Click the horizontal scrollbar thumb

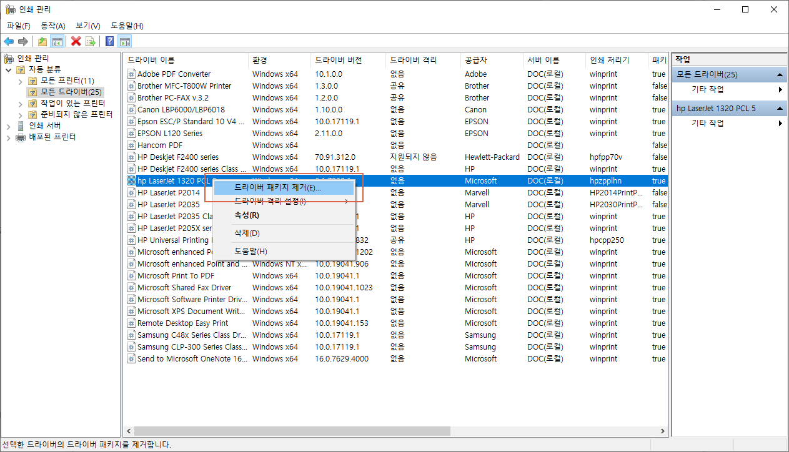pos(292,431)
